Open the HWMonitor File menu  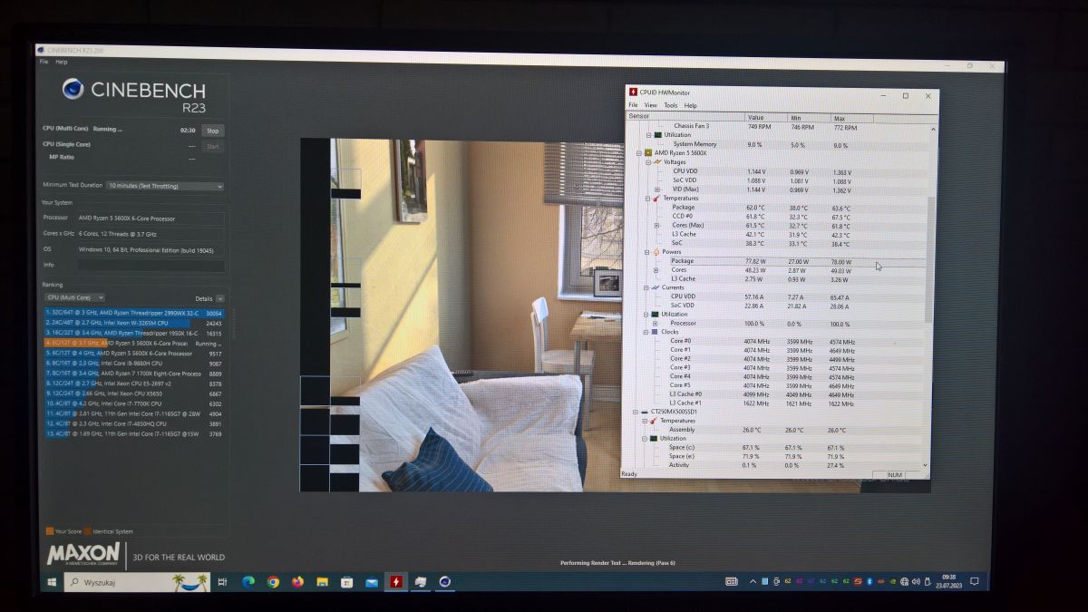click(x=633, y=105)
